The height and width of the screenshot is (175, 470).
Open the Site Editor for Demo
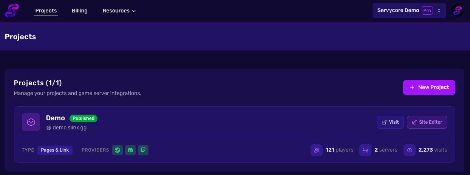click(427, 122)
